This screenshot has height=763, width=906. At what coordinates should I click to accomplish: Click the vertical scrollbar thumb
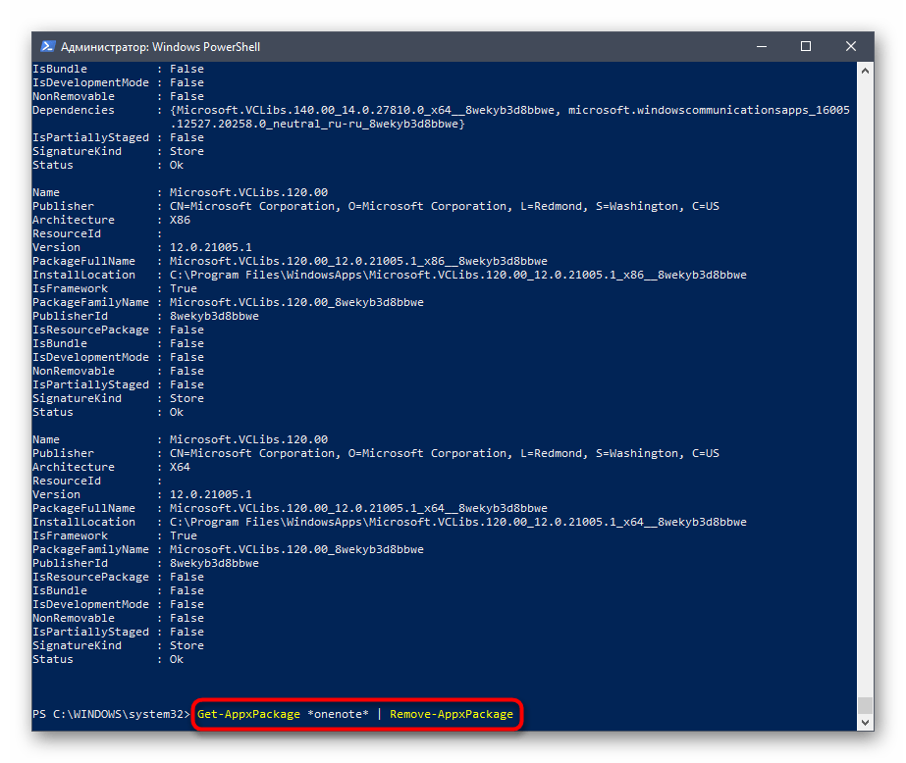[864, 706]
